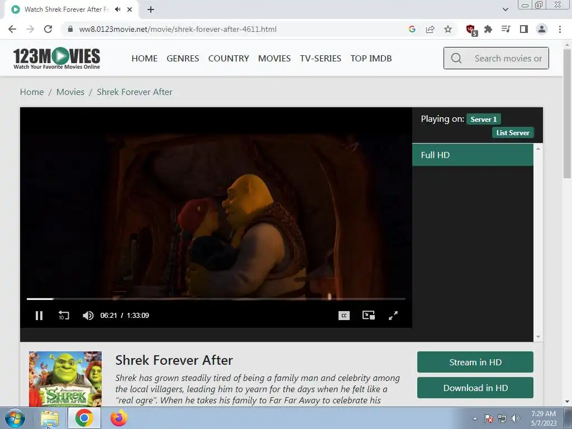Toggle Chrome side panel
The height and width of the screenshot is (429, 572).
coord(524,29)
